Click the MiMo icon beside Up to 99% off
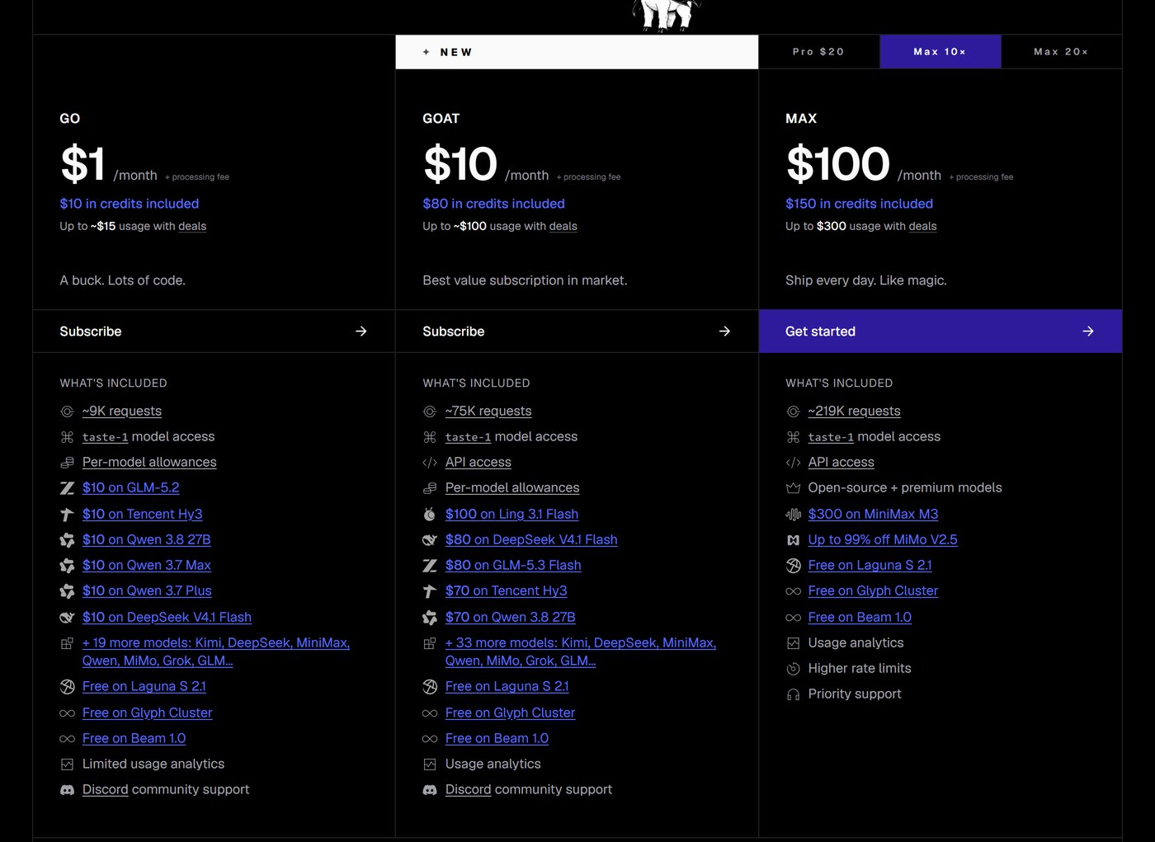 click(794, 539)
